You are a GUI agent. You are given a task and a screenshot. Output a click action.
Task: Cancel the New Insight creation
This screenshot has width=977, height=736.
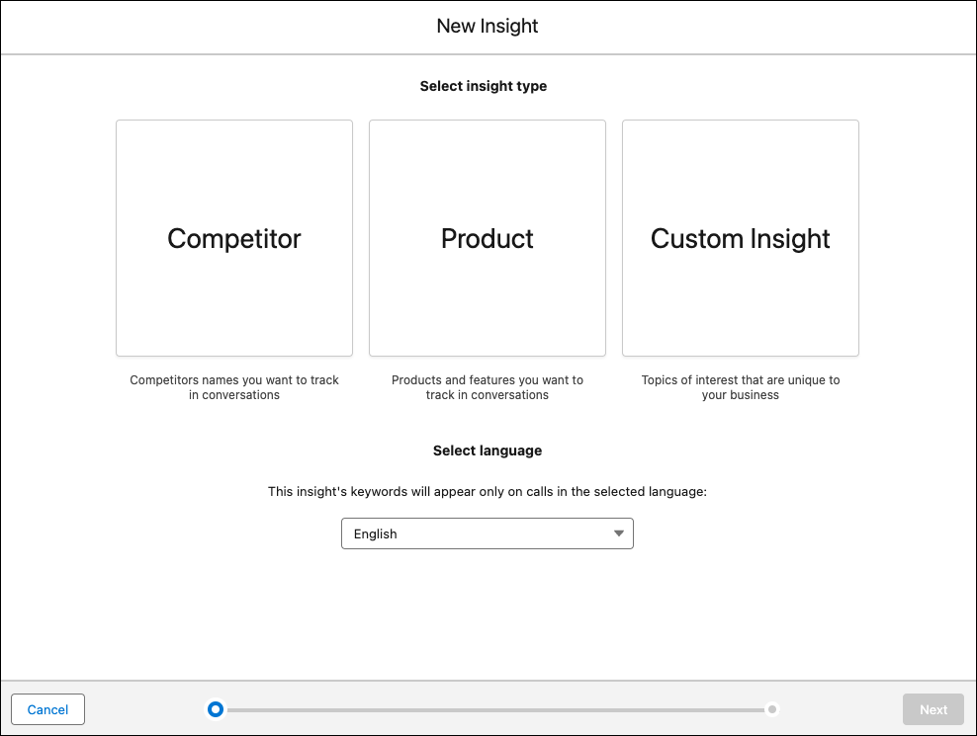click(47, 708)
